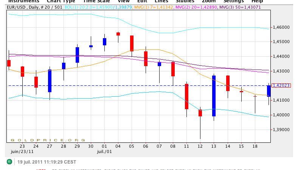
Task: Open the Studies menu
Action: point(185,2)
